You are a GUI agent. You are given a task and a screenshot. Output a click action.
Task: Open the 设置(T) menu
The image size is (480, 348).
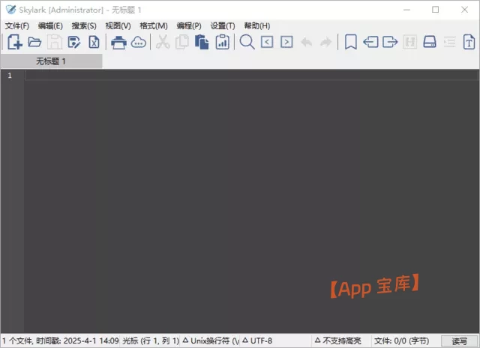click(x=223, y=25)
